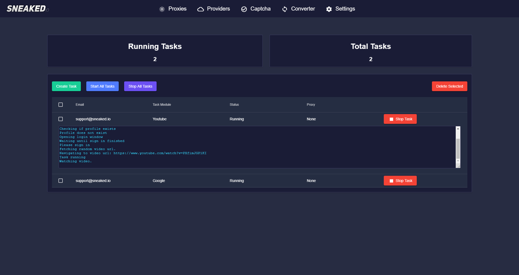The width and height of the screenshot is (519, 275).
Task: Toggle the select-all checkbox in table header
Action: coord(61,105)
